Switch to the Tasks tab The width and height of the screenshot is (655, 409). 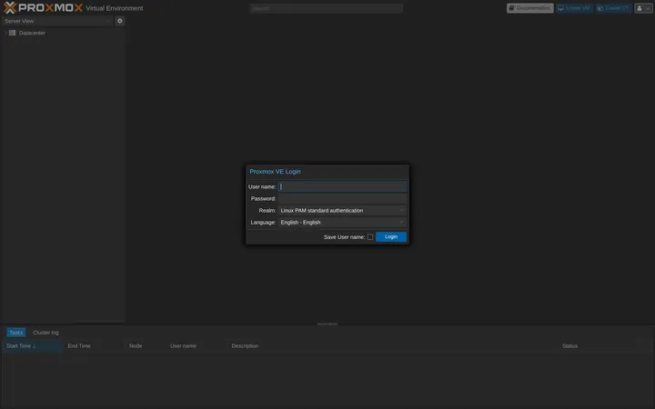pos(15,333)
